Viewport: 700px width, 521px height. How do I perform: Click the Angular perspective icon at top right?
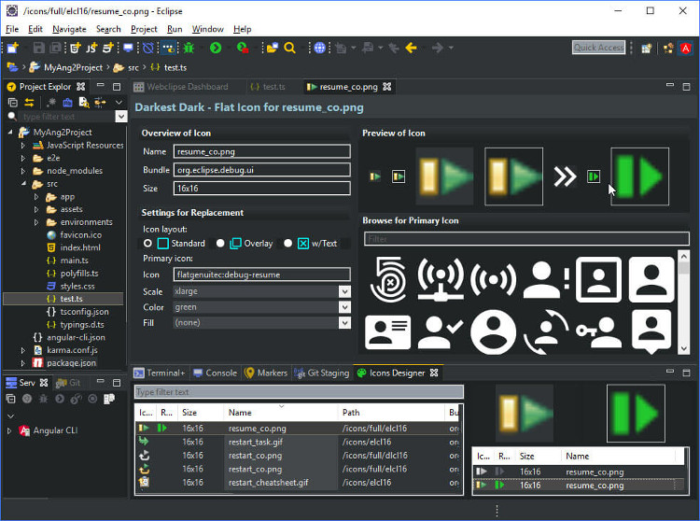point(686,49)
